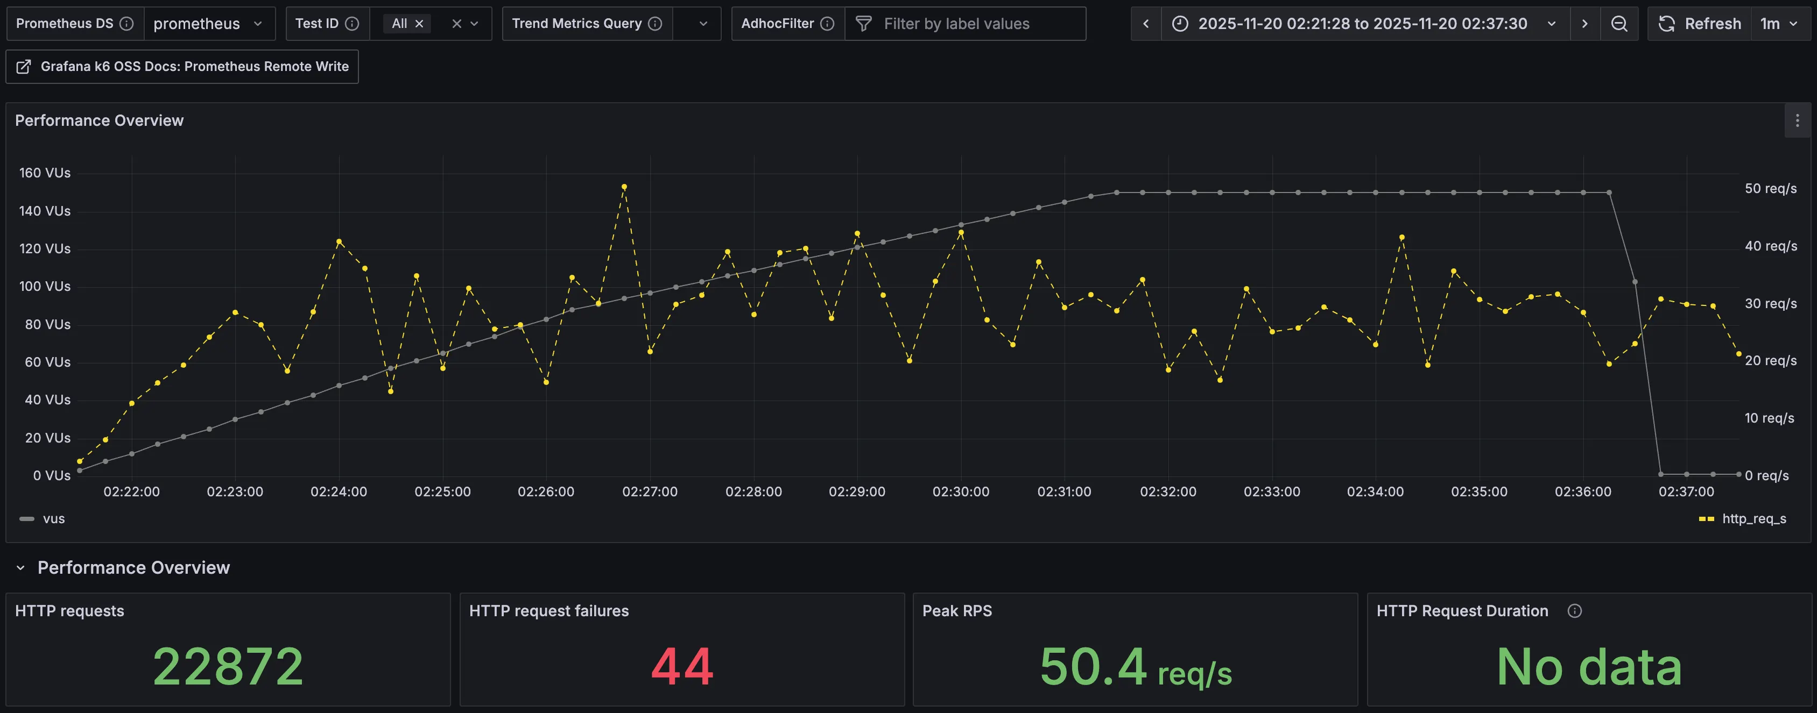Open the 1m refresh interval dropdown
1817x713 pixels.
(1779, 24)
